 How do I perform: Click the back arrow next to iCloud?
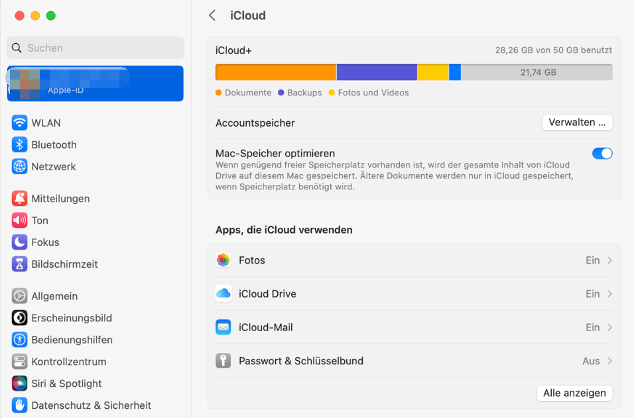click(x=212, y=15)
